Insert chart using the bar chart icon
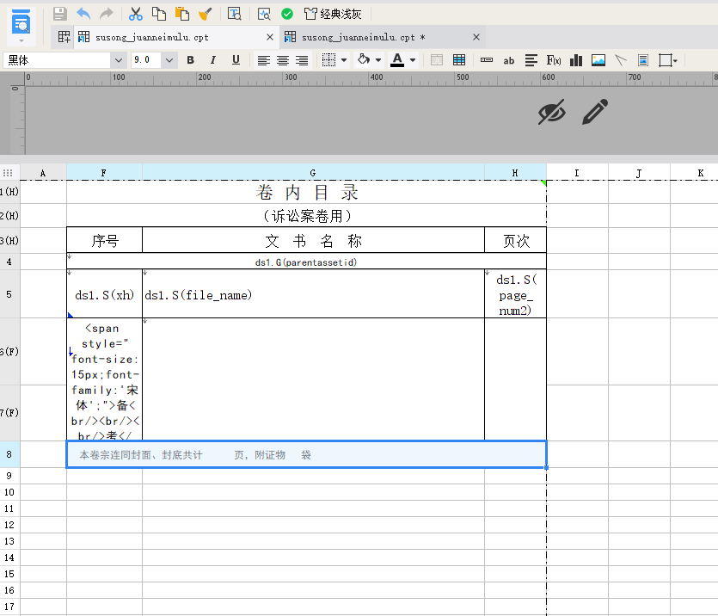Viewport: 718px width, 616px height. pos(576,60)
